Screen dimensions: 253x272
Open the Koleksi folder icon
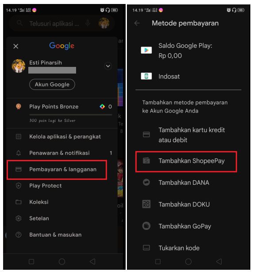(x=19, y=202)
